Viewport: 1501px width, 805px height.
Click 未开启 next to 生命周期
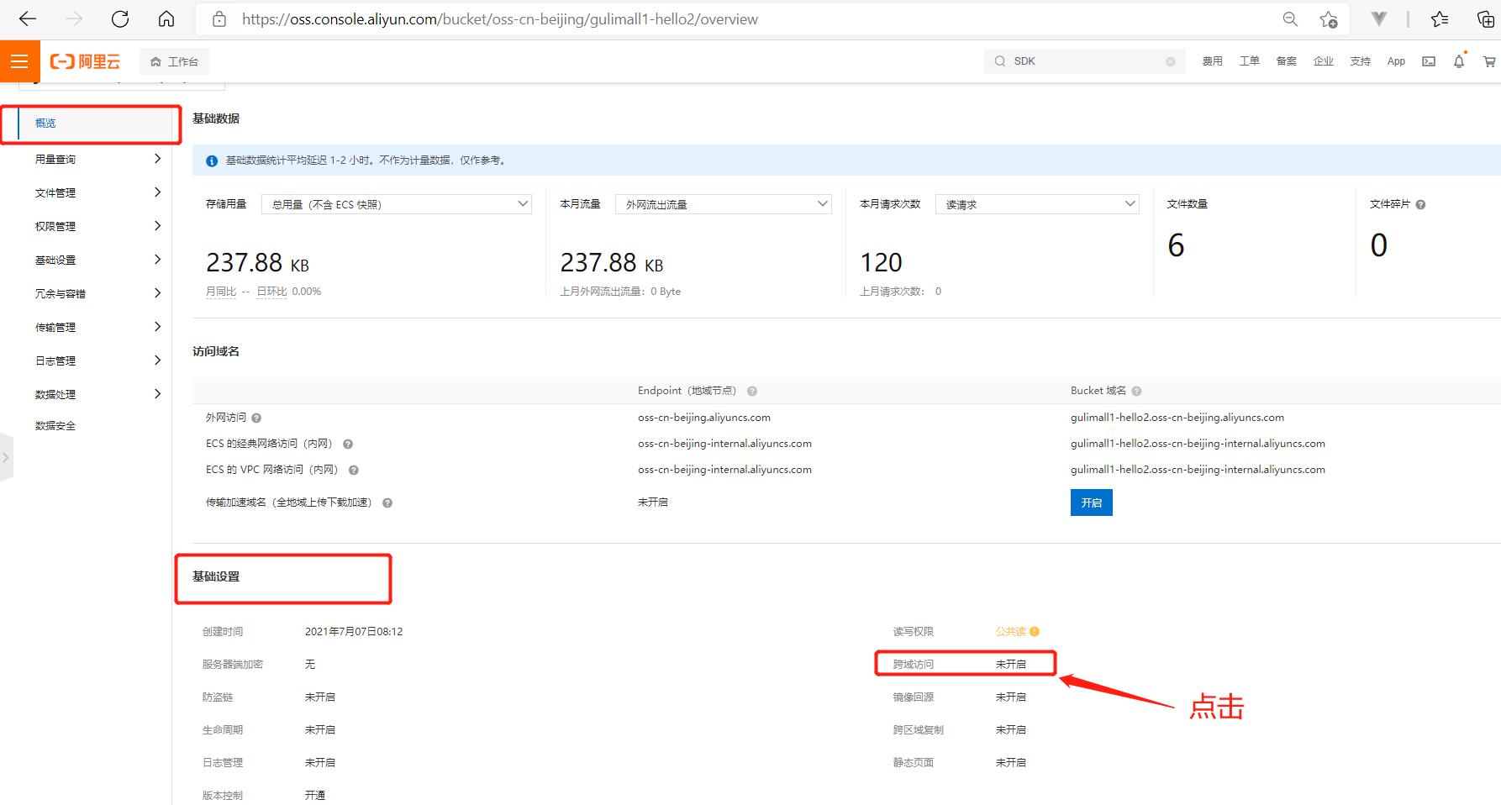click(x=320, y=729)
